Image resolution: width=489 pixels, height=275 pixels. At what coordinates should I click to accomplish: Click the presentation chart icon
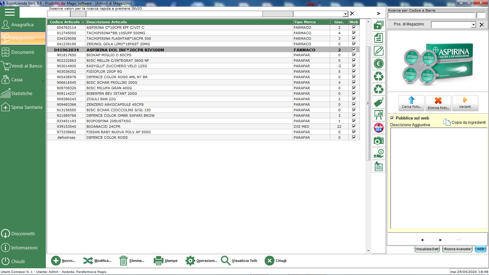(x=379, y=115)
